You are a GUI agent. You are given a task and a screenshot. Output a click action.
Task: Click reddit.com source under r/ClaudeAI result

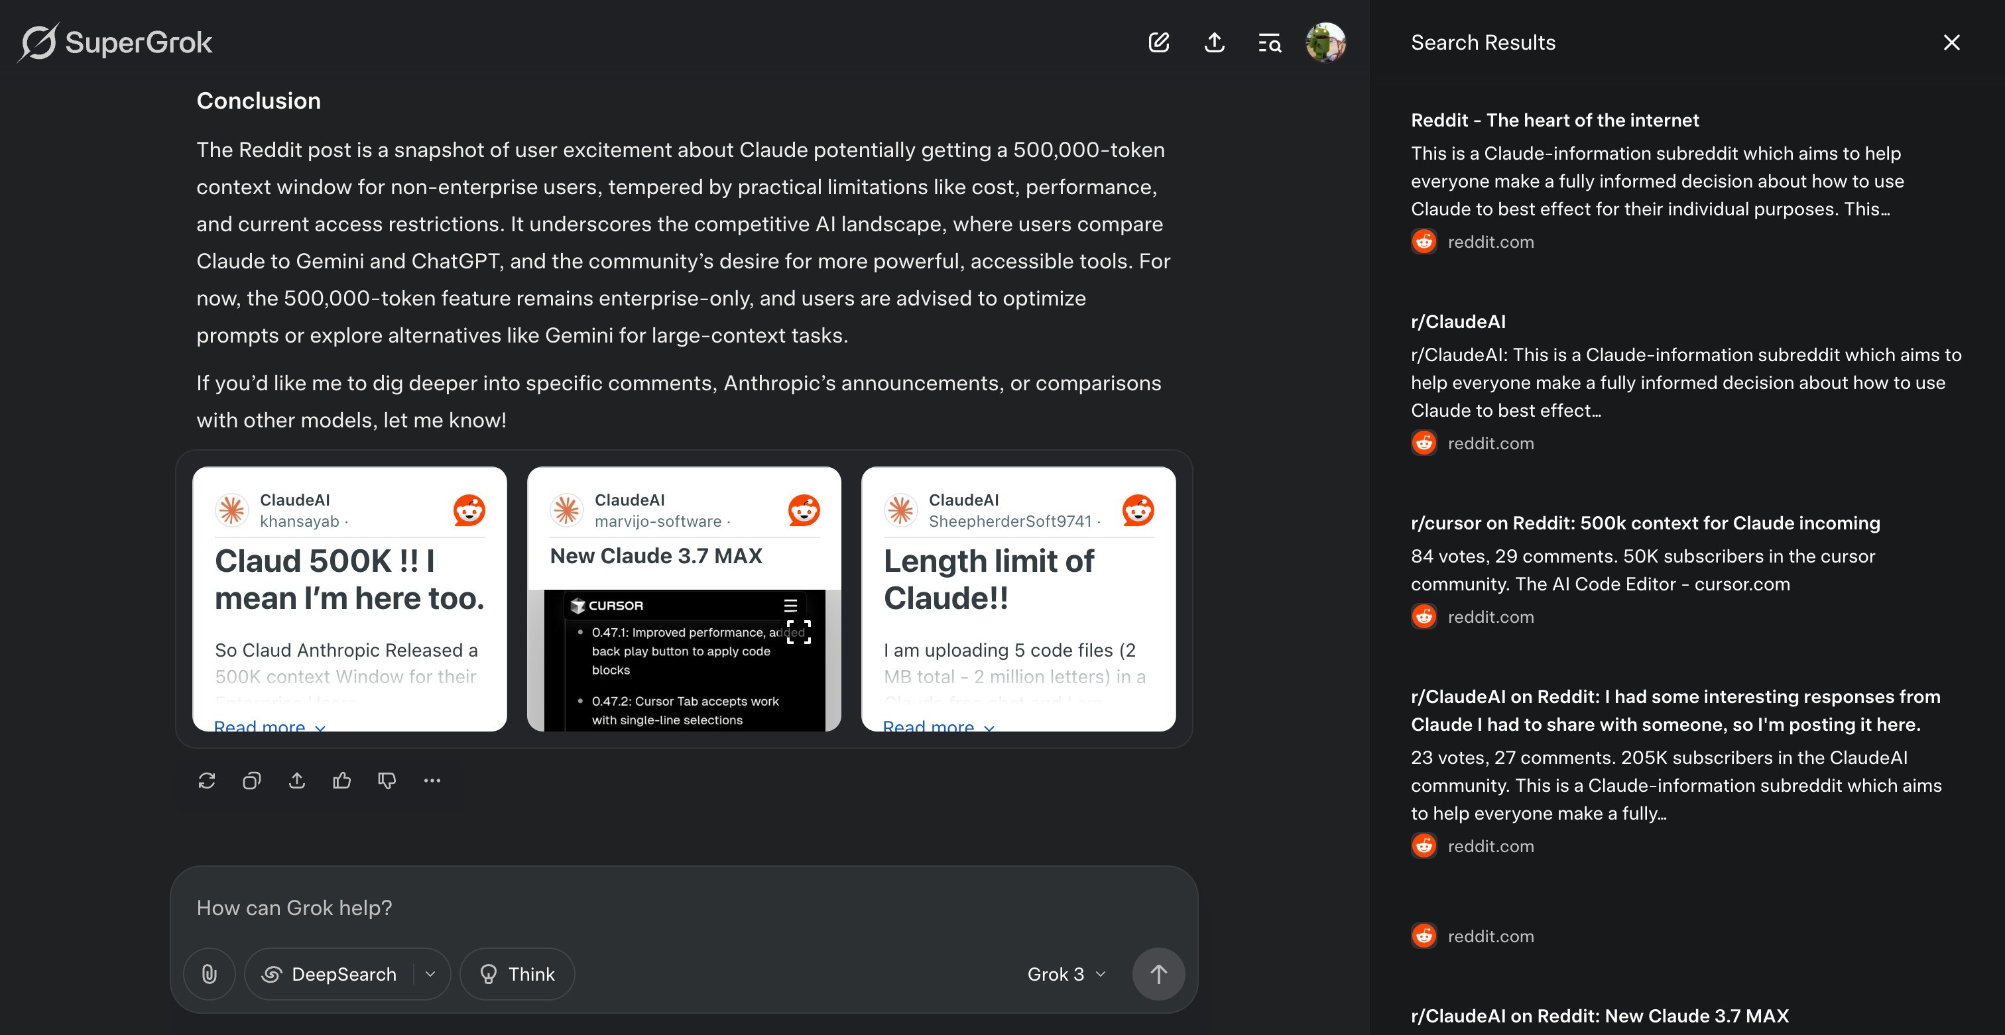pos(1473,443)
